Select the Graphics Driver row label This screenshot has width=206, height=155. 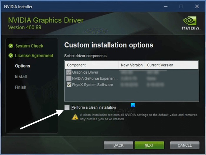tap(85, 72)
